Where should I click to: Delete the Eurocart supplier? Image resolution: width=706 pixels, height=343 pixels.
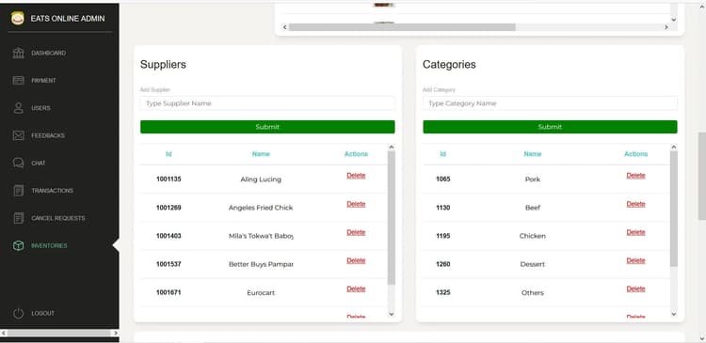pyautogui.click(x=356, y=288)
